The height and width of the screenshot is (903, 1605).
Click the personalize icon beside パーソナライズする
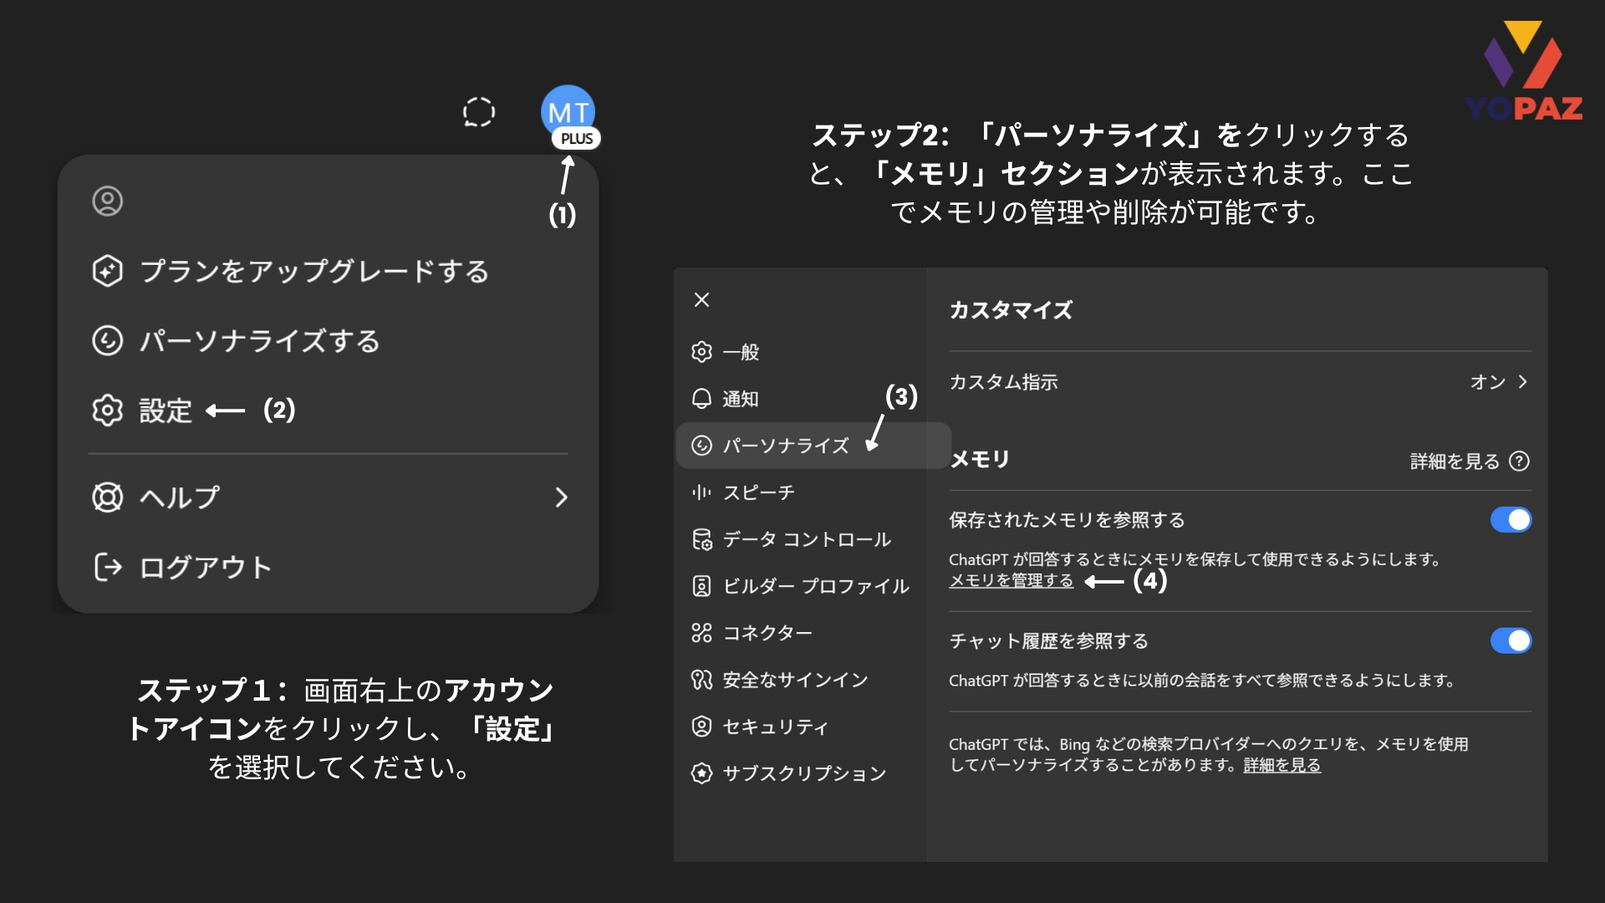[107, 341]
